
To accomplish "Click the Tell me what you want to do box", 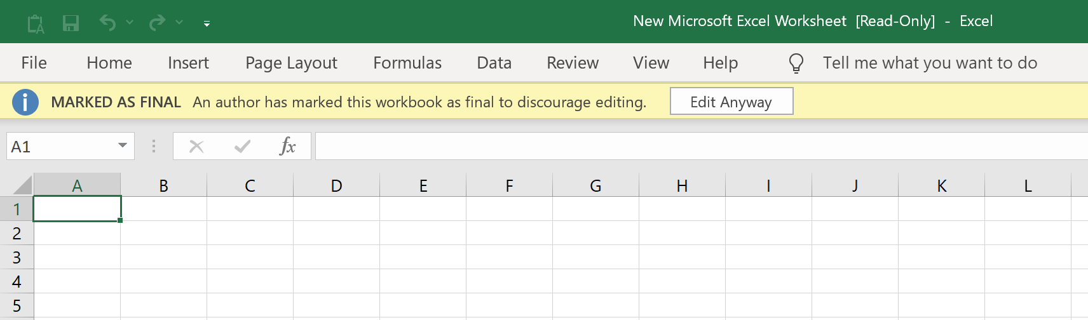I will tap(930, 63).
